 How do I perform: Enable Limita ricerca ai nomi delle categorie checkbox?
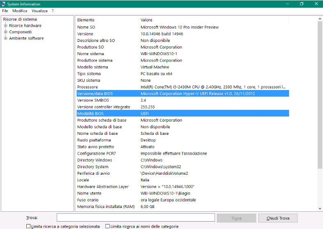(x=107, y=226)
